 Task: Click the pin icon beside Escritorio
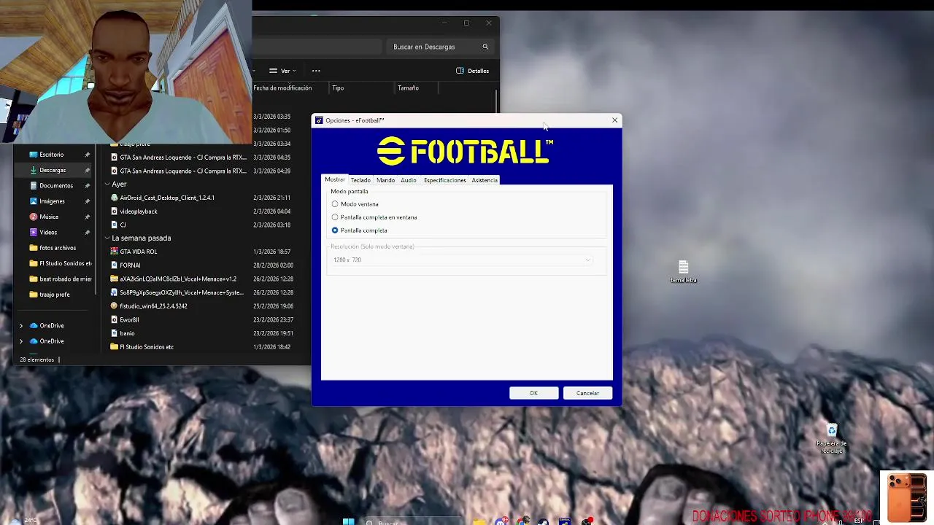pyautogui.click(x=88, y=155)
